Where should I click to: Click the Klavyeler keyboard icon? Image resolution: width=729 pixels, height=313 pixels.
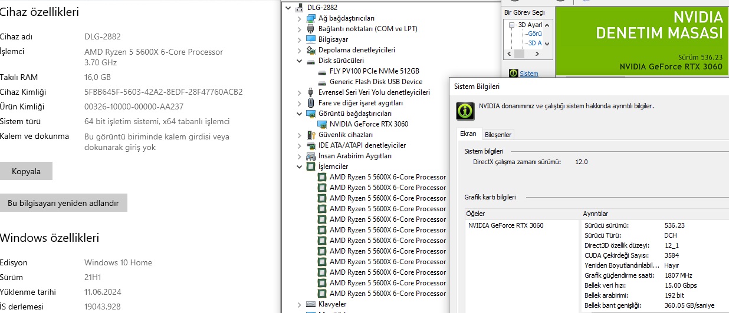[x=311, y=304]
